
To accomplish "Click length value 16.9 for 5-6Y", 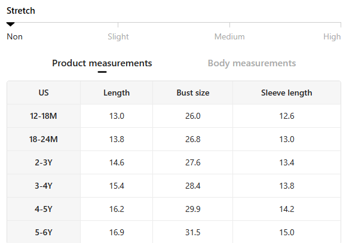I will pos(117,232).
